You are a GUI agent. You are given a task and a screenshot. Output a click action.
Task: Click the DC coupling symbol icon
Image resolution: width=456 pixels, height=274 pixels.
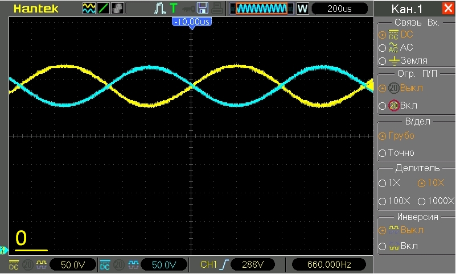click(393, 35)
